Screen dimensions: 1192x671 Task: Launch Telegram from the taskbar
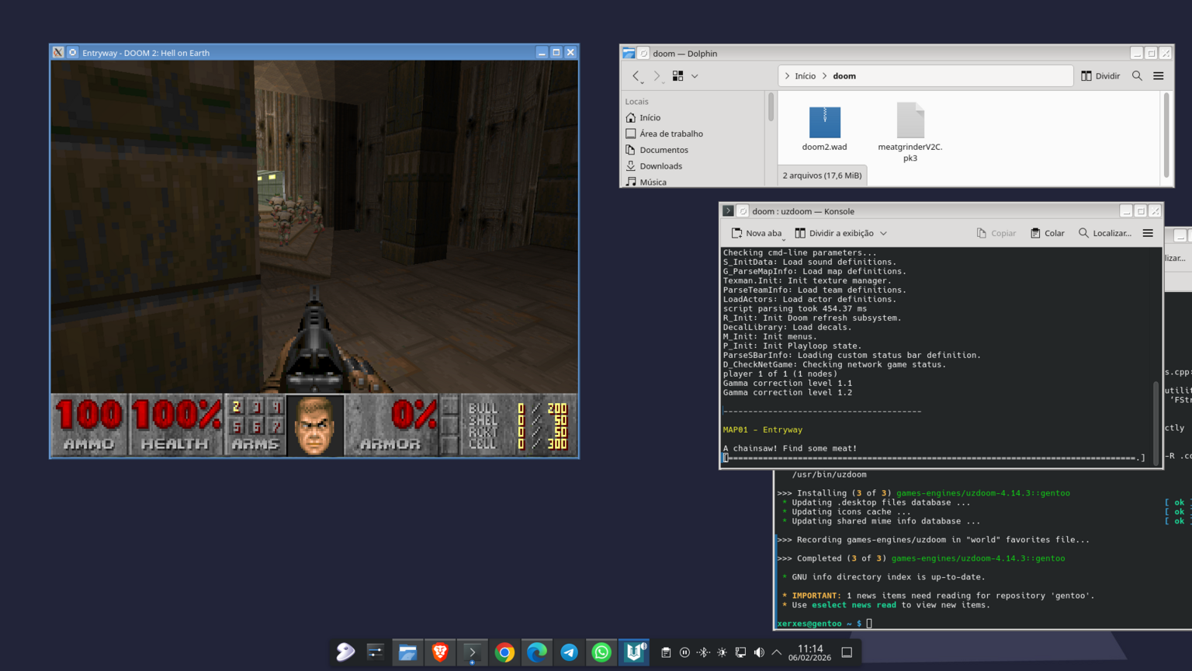pyautogui.click(x=569, y=652)
